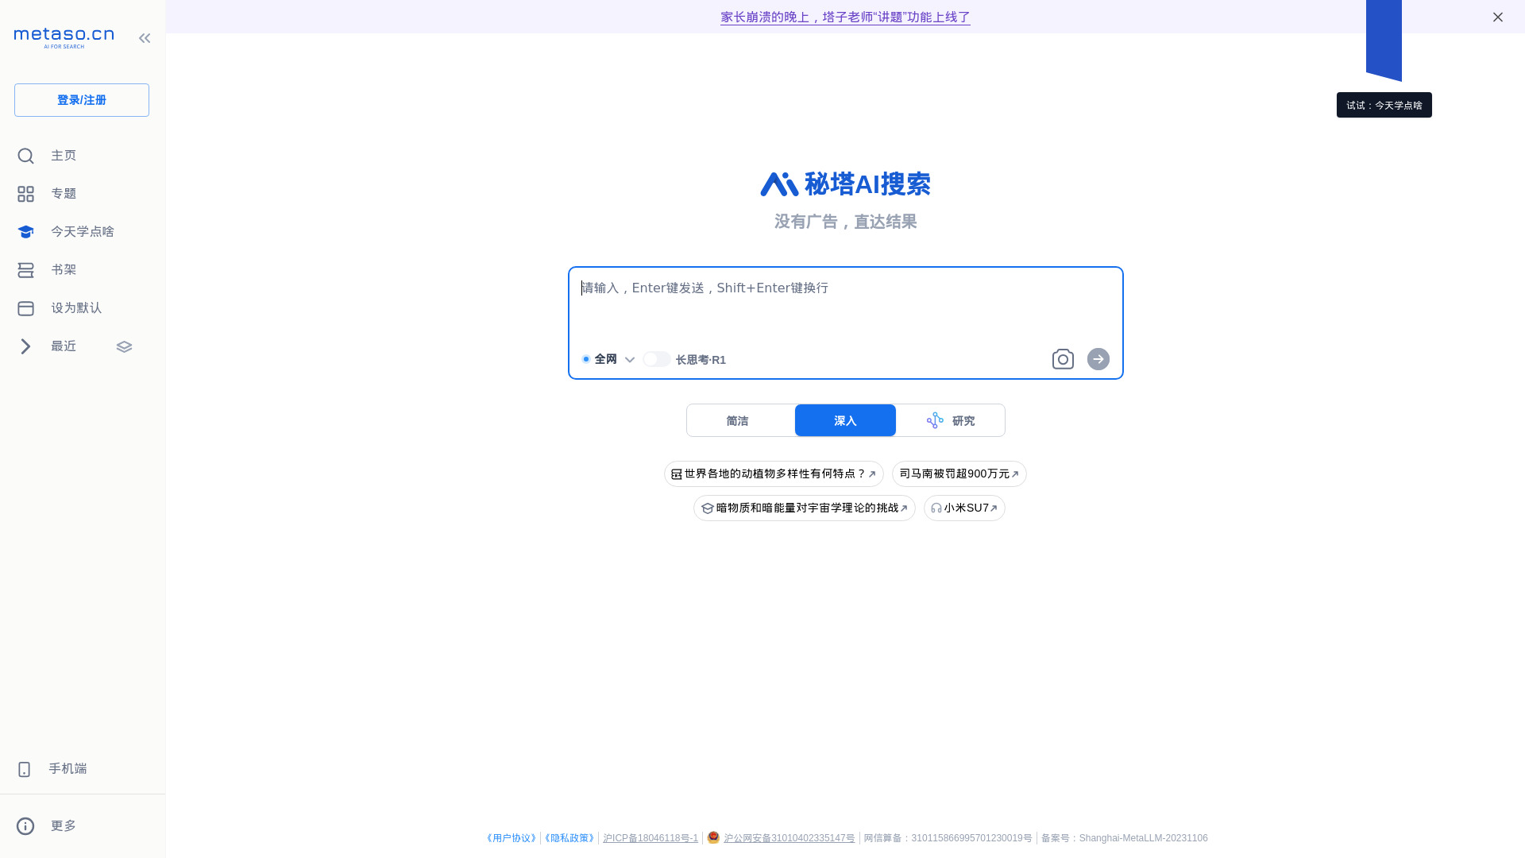1525x858 pixels.
Task: Open the 《用户协议》 link
Action: tap(512, 838)
